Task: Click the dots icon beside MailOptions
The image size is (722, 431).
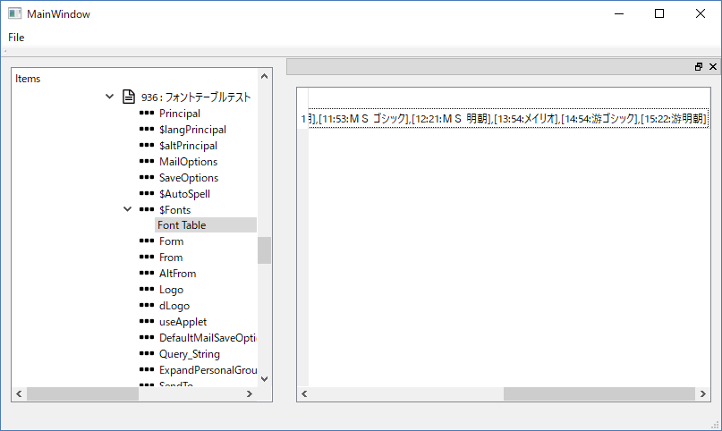Action: point(147,161)
